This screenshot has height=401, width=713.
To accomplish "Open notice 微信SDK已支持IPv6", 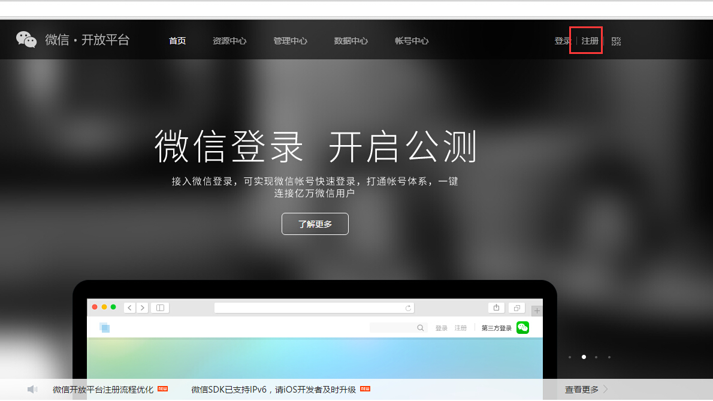I will click(x=273, y=390).
